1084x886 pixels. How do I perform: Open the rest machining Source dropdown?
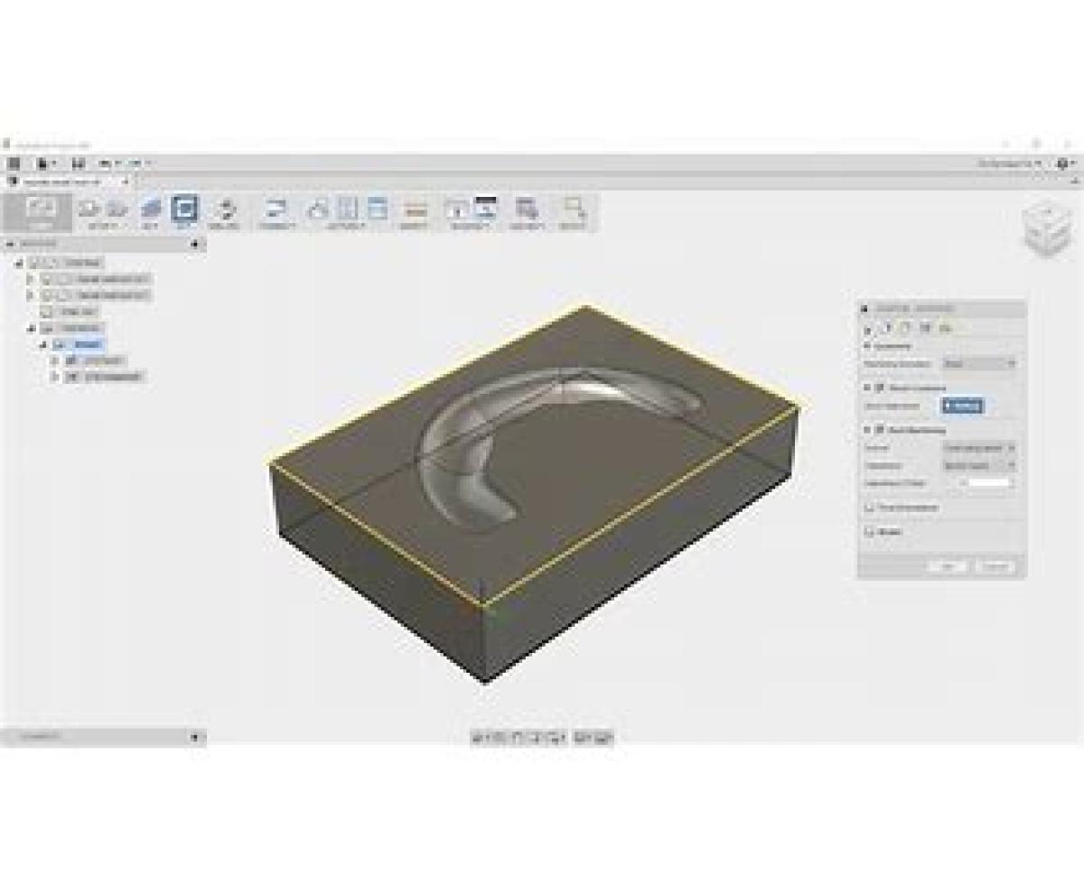click(979, 448)
